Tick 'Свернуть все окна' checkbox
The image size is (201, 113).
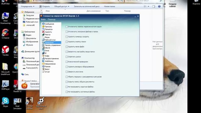tap(67, 72)
